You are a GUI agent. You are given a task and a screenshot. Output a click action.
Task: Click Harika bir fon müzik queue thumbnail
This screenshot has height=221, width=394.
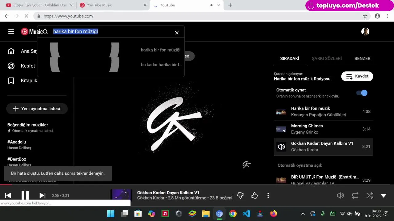click(x=281, y=111)
